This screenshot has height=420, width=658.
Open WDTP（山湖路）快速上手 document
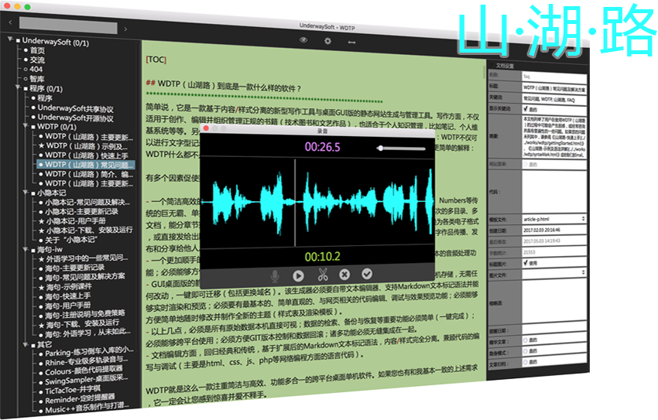[x=85, y=155]
